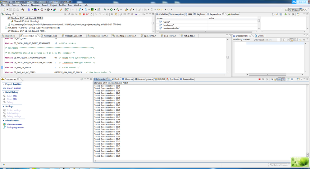Open the Problems tab
Viewport: 310px width, 169px height.
(x=172, y=79)
